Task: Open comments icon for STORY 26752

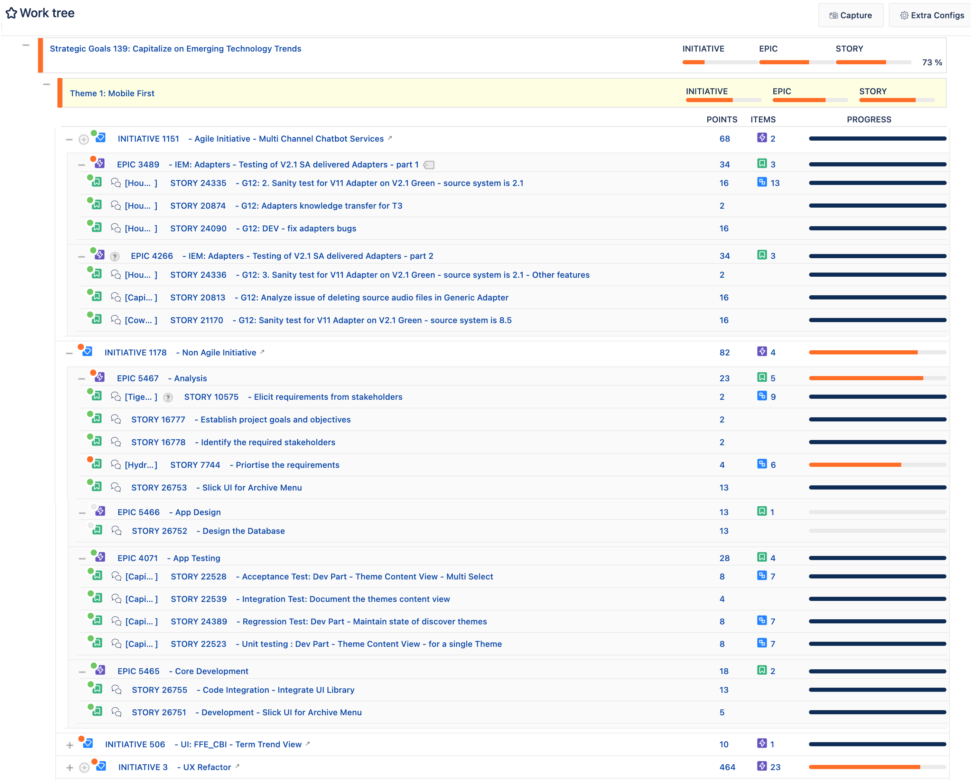Action: pyautogui.click(x=118, y=535)
